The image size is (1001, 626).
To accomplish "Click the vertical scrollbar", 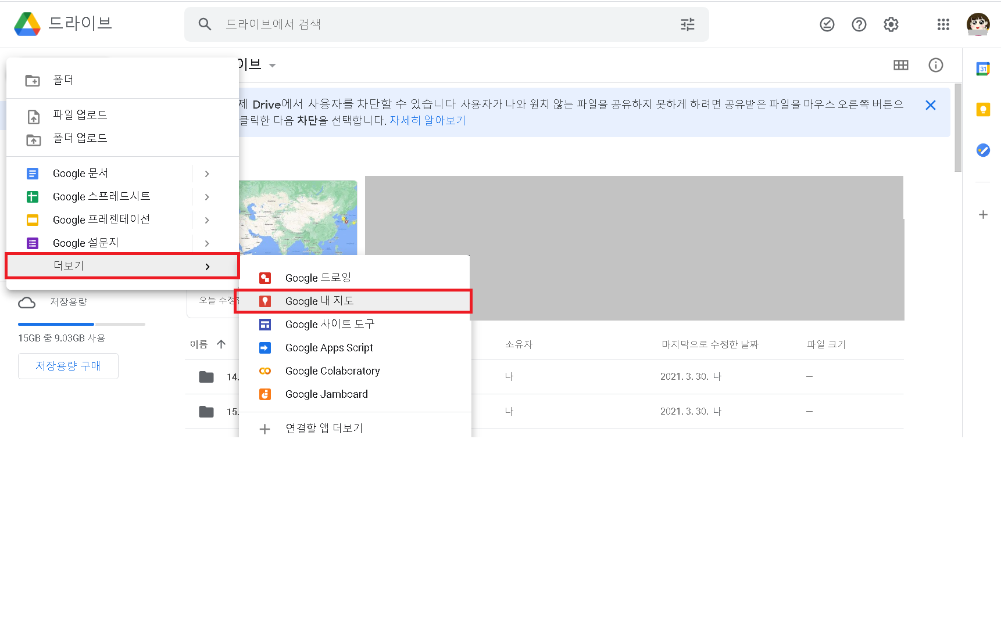I will pyautogui.click(x=958, y=128).
